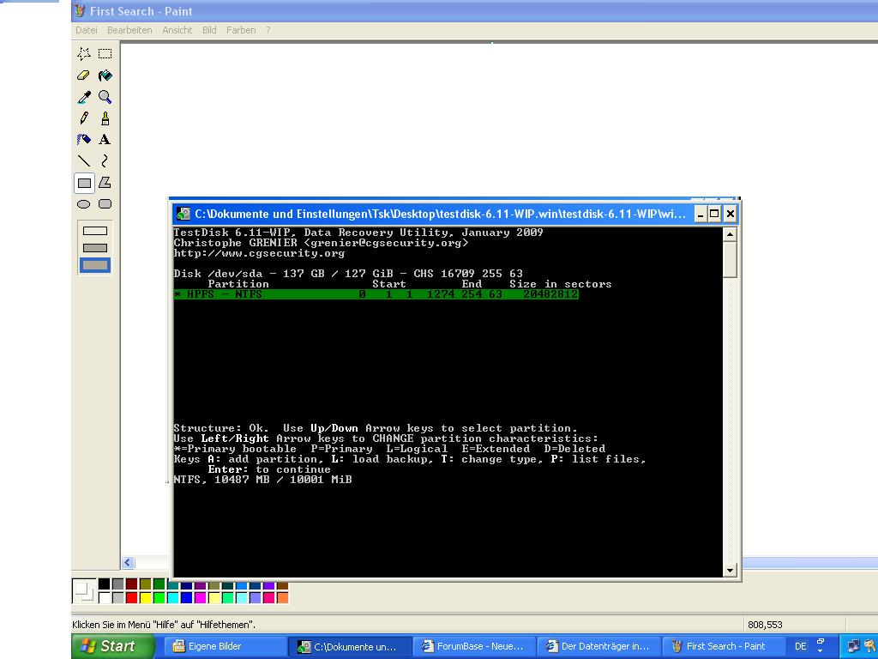Choose the magenta color swatch

tap(201, 598)
